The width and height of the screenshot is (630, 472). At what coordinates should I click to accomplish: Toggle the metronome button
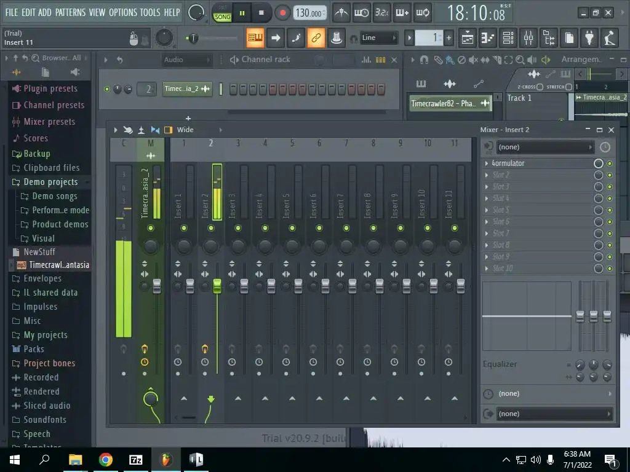(x=341, y=13)
